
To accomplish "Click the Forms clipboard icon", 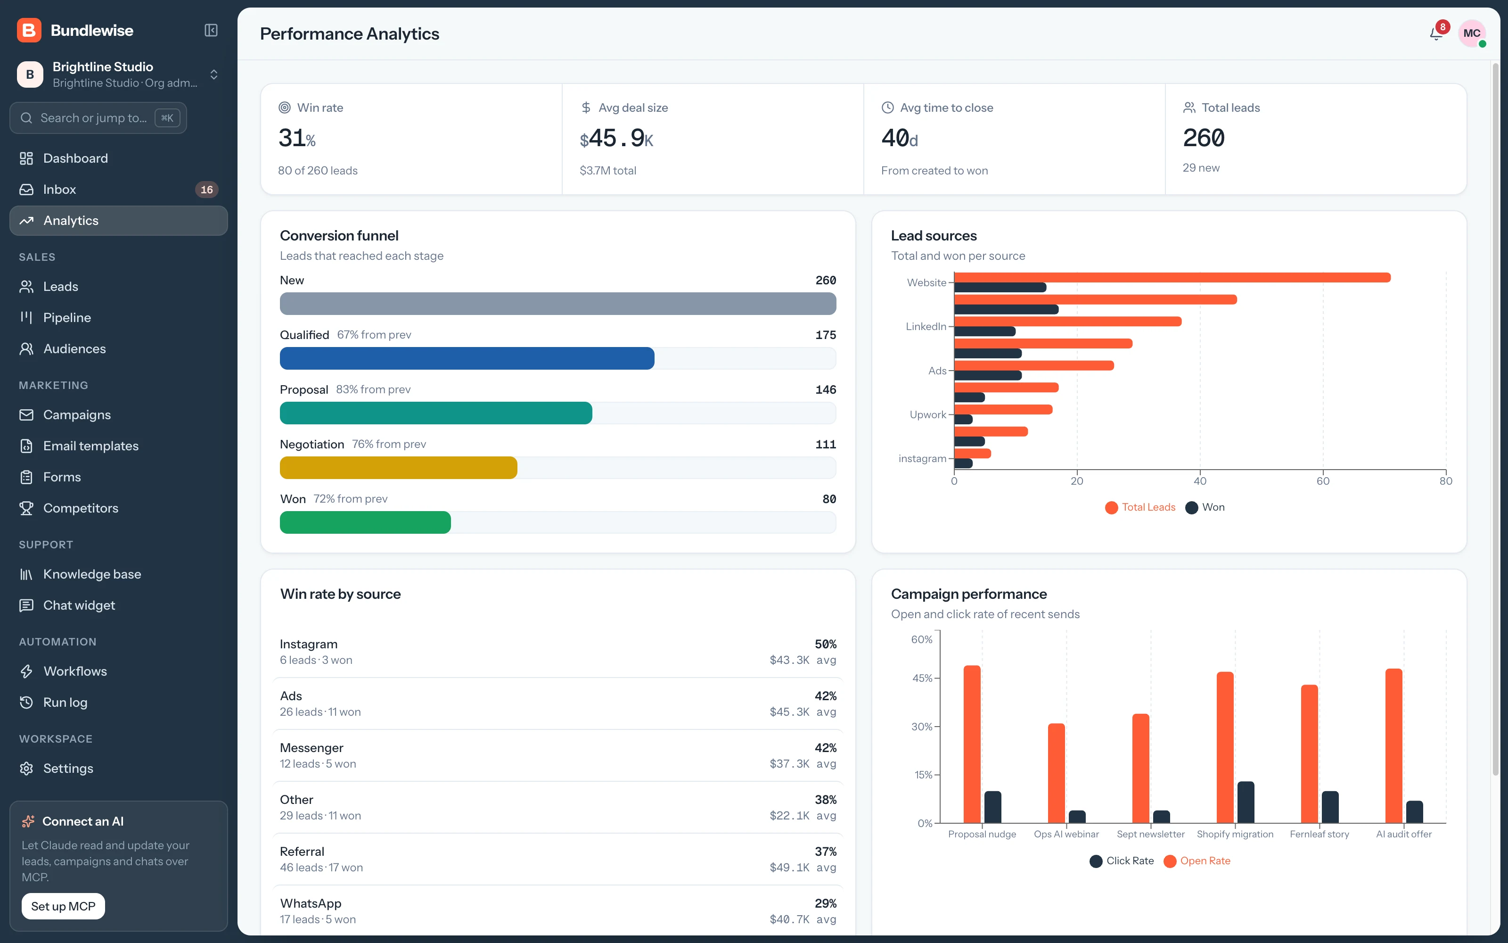I will (26, 477).
